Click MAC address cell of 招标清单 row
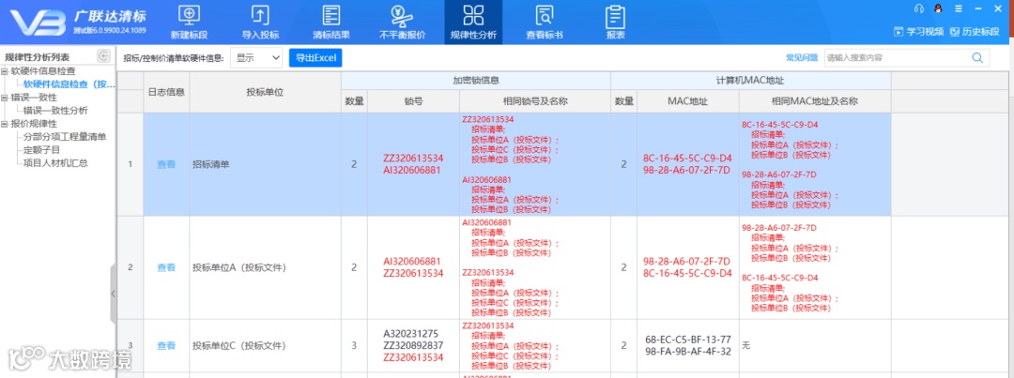1014x378 pixels. coord(687,164)
